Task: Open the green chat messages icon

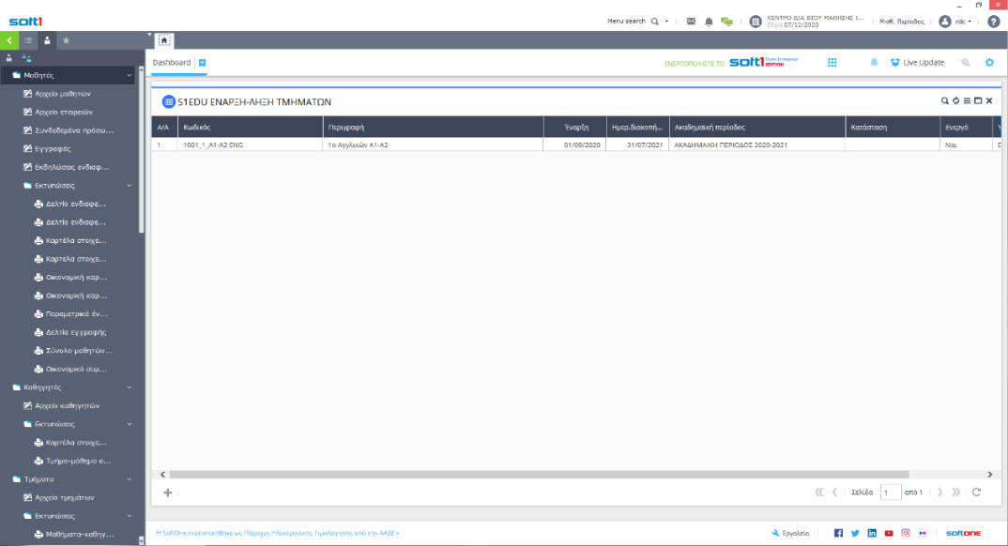Action: tap(727, 22)
